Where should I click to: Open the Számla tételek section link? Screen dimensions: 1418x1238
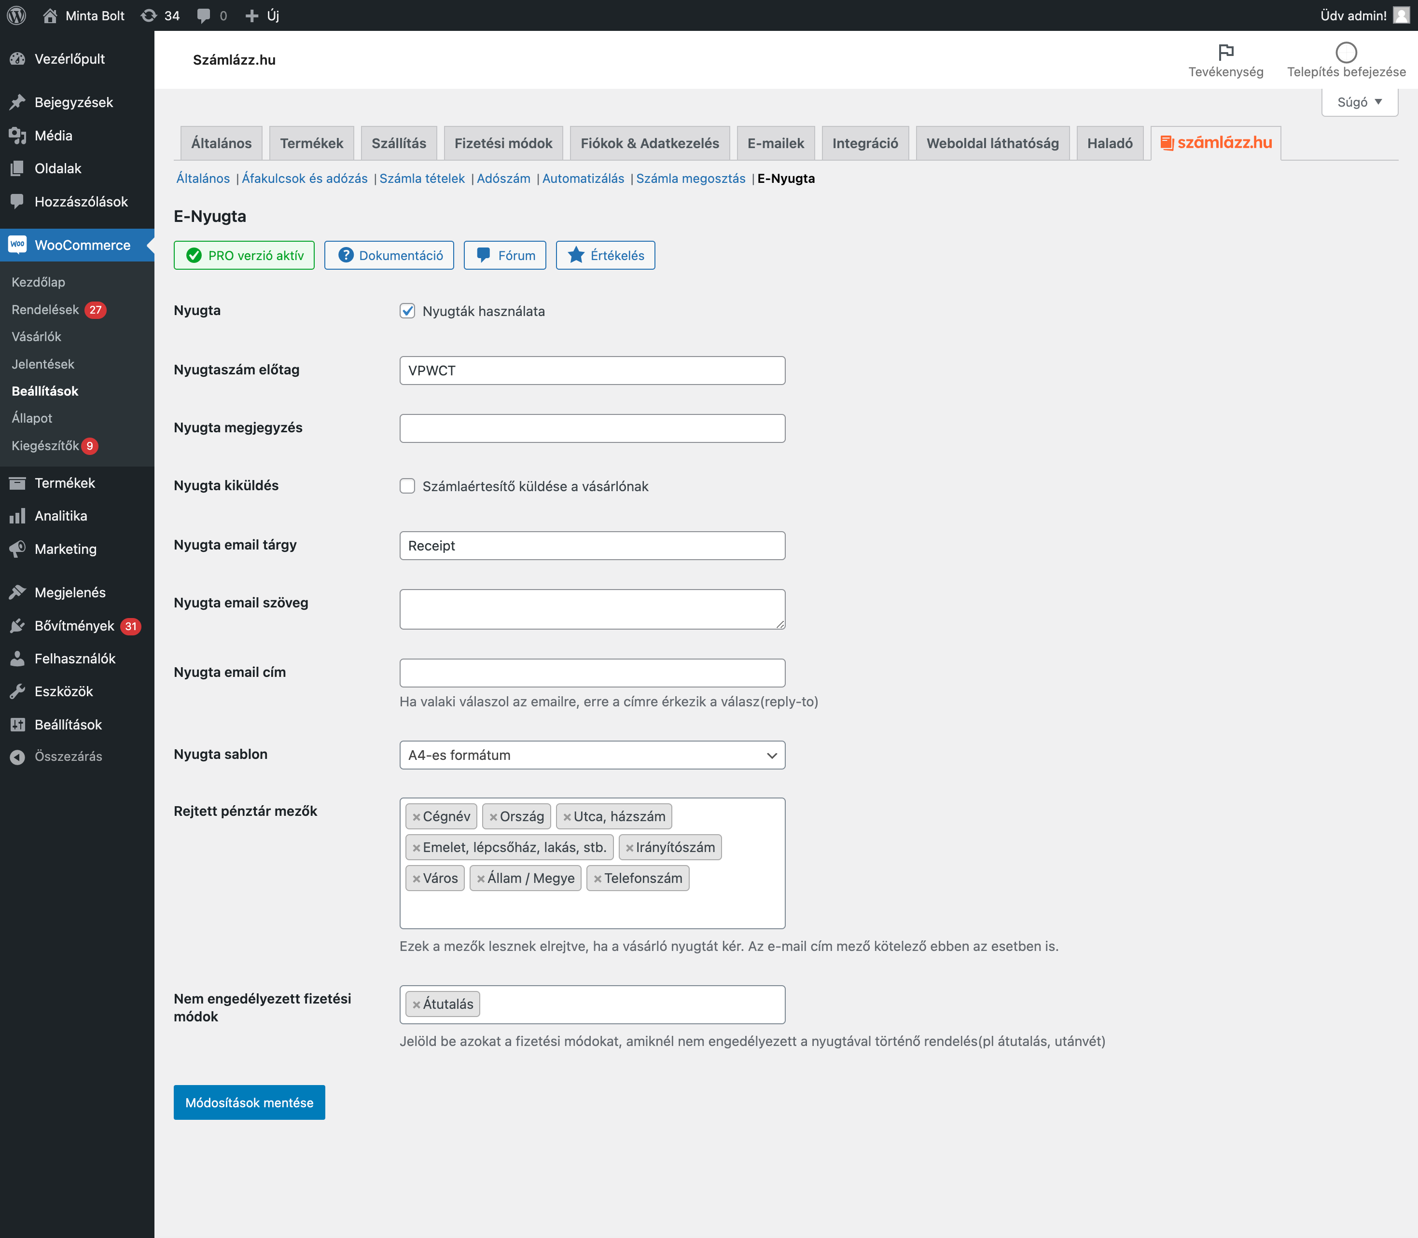point(422,178)
